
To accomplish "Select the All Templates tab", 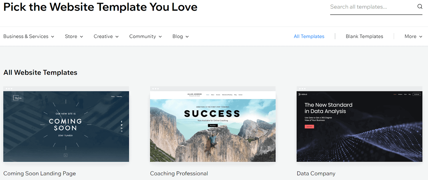I will pos(309,36).
